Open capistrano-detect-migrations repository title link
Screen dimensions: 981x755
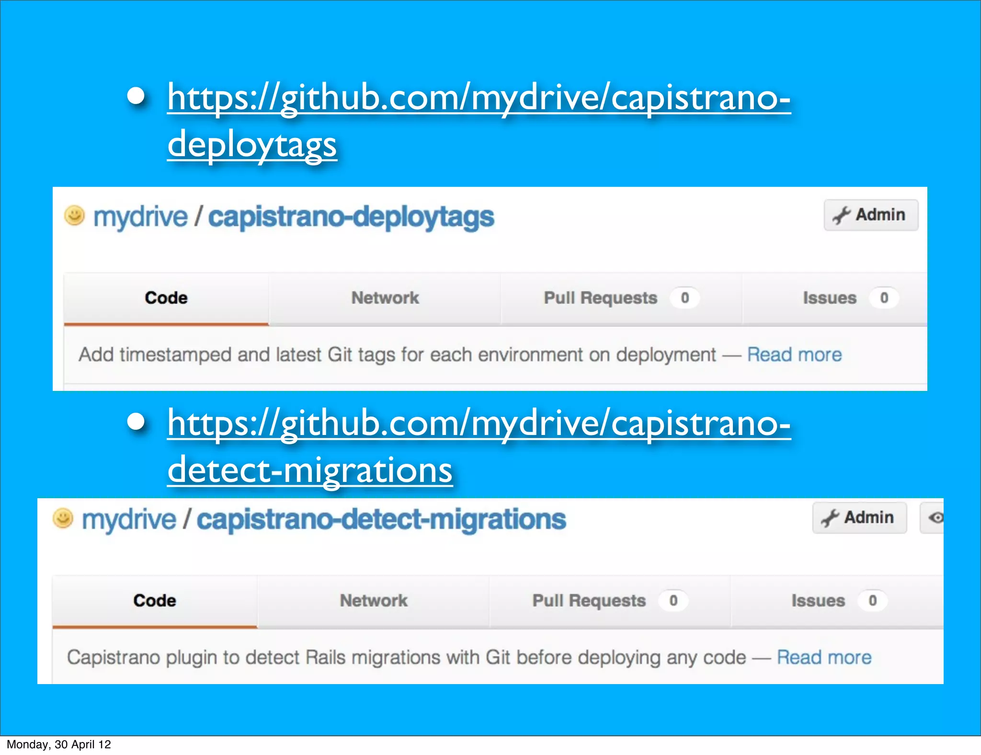381,519
